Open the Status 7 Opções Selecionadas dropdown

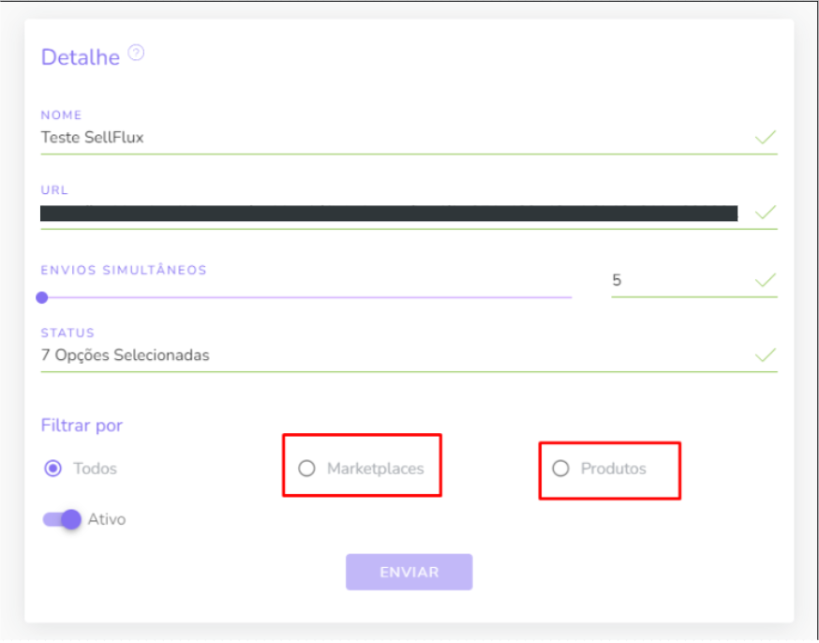[x=409, y=356]
